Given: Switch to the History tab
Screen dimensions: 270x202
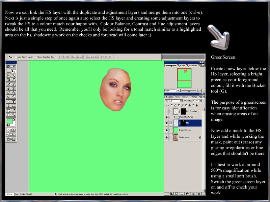Looking at the screenshot, I should coord(179,97).
